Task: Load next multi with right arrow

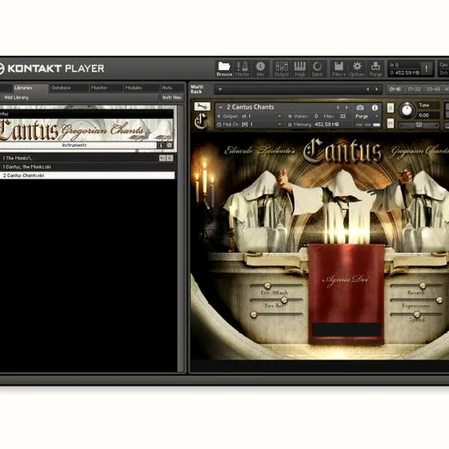Action: coord(377,89)
